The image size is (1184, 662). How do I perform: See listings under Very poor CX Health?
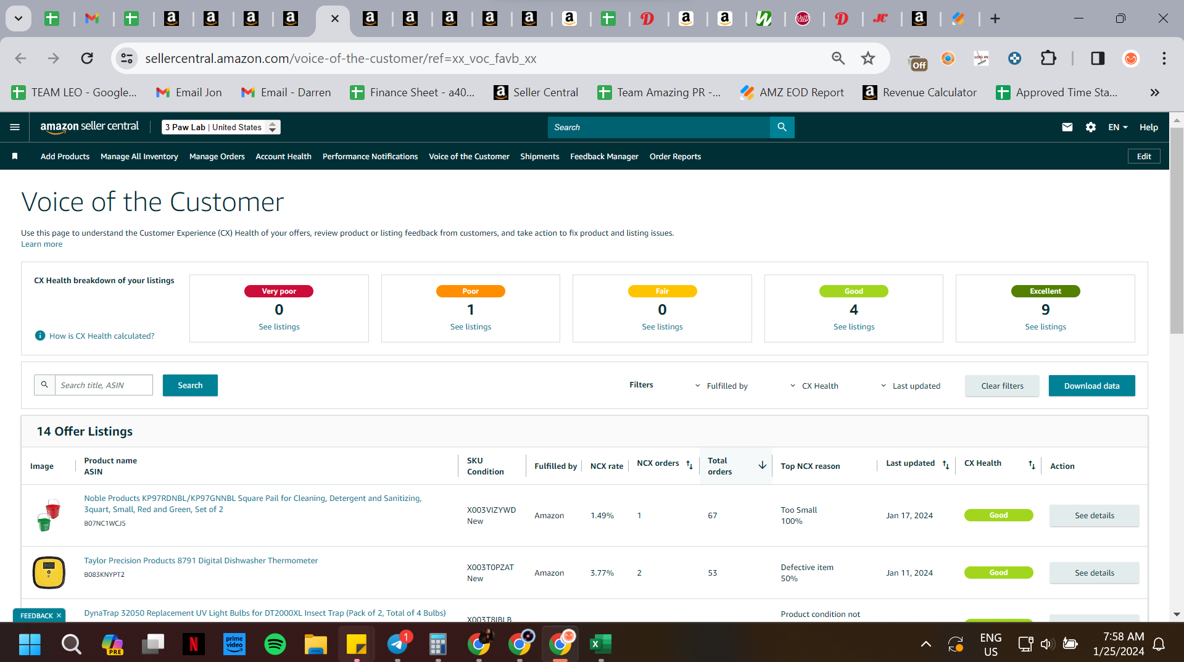[x=279, y=326]
